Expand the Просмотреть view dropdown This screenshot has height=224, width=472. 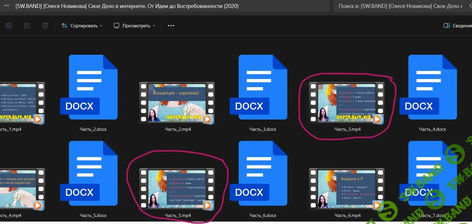click(x=134, y=26)
